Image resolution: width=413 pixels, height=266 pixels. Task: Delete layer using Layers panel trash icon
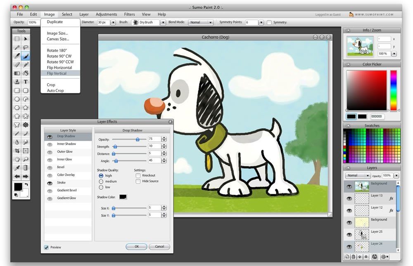tap(354, 257)
